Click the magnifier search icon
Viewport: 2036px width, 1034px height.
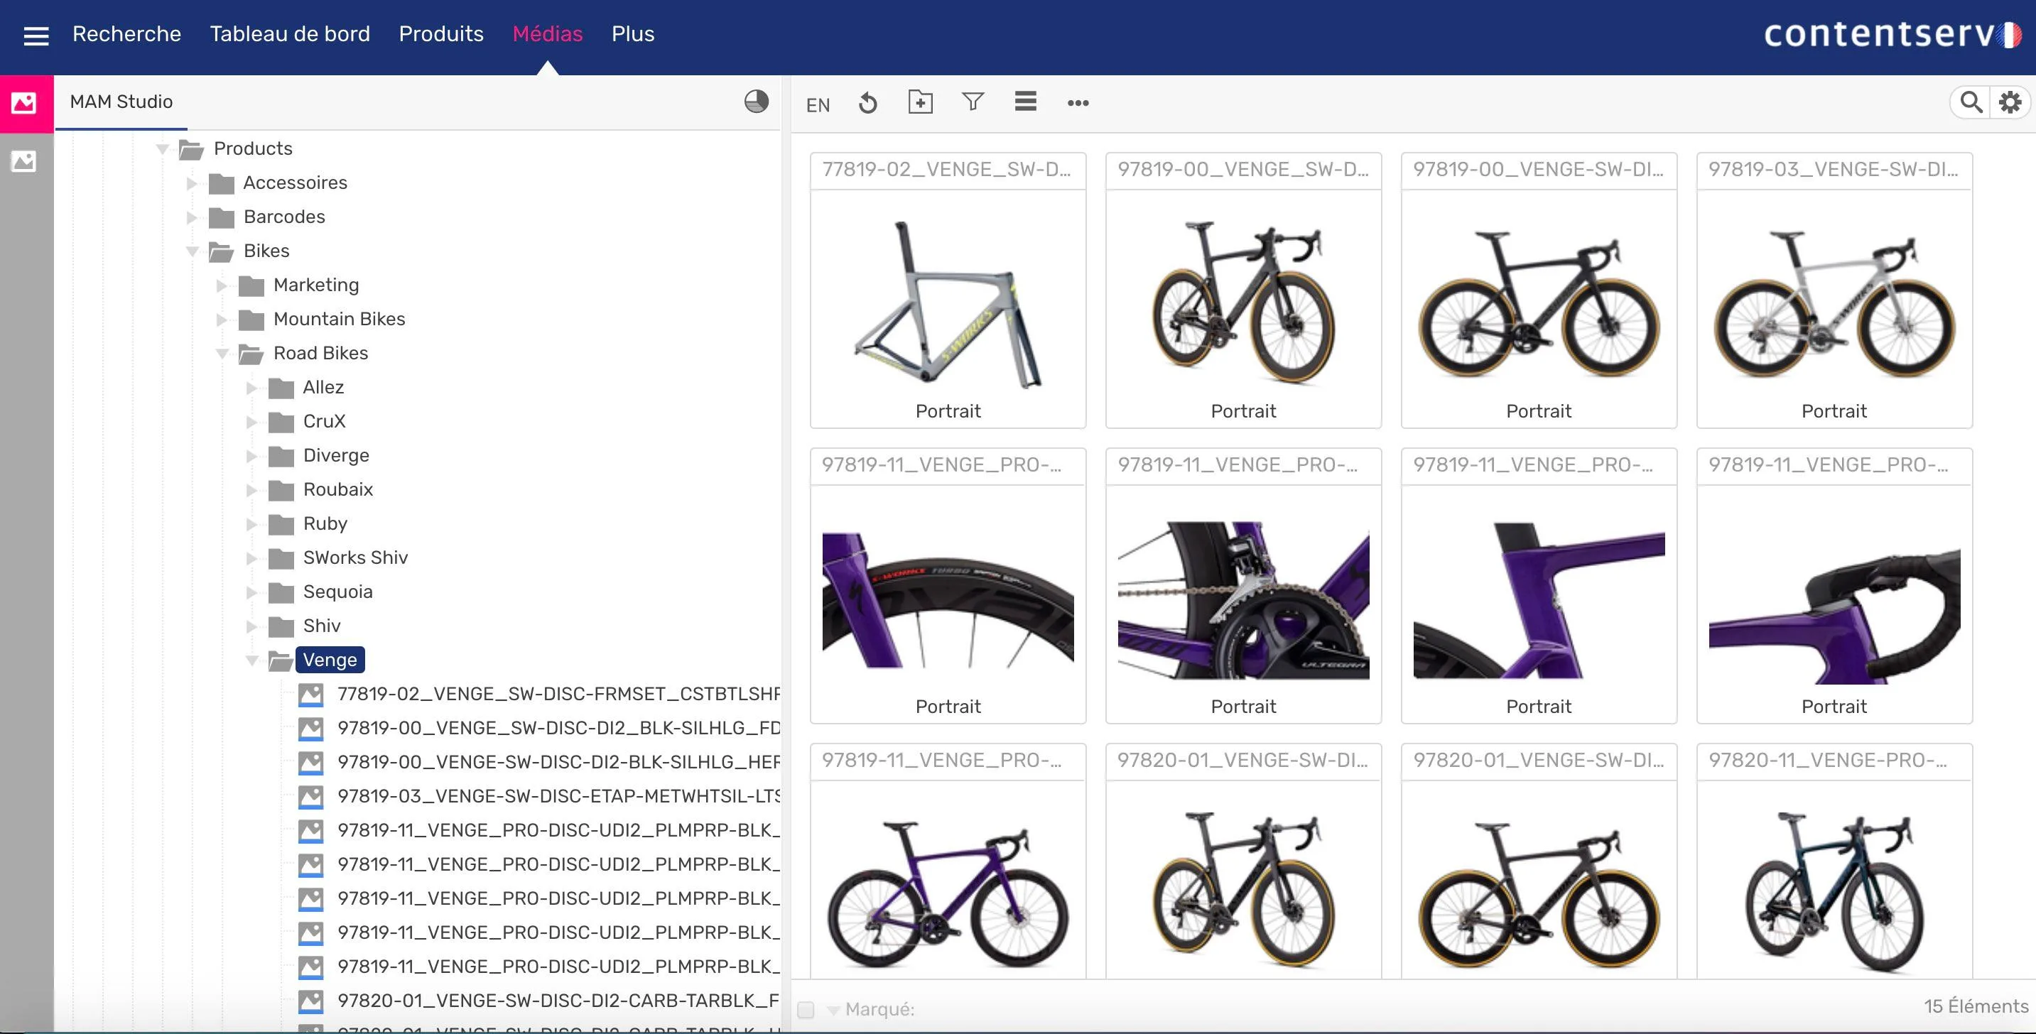click(x=1971, y=103)
